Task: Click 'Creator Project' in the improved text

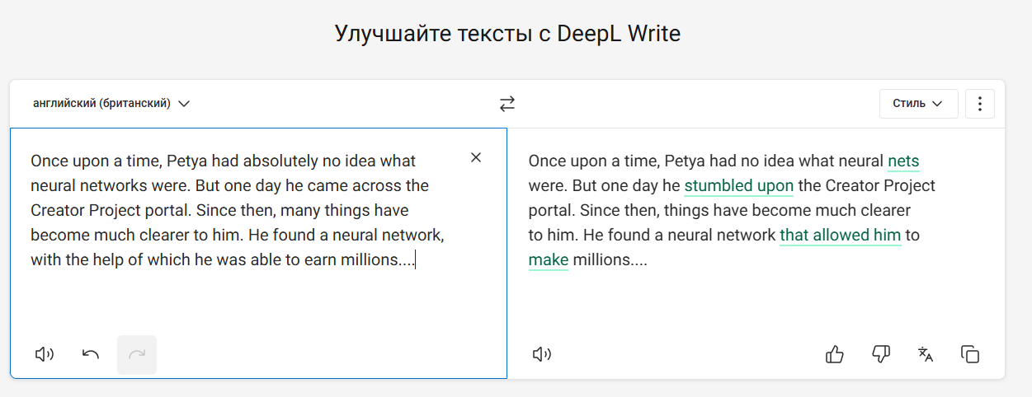Action: coord(880,185)
